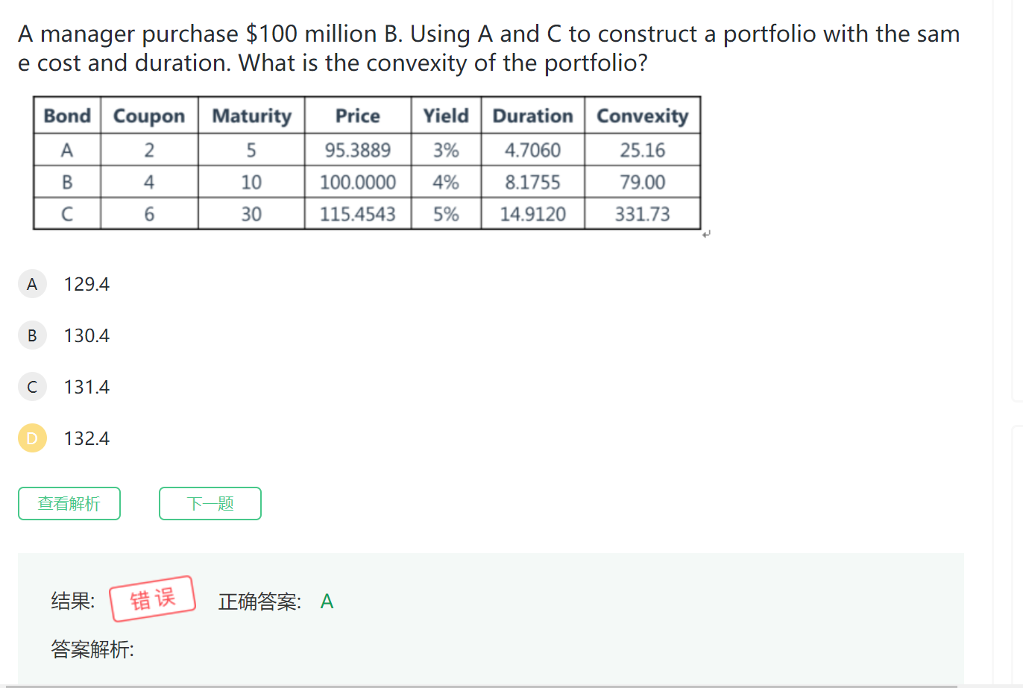Image resolution: width=1023 pixels, height=688 pixels.
Task: Select answer option C circle
Action: [32, 387]
